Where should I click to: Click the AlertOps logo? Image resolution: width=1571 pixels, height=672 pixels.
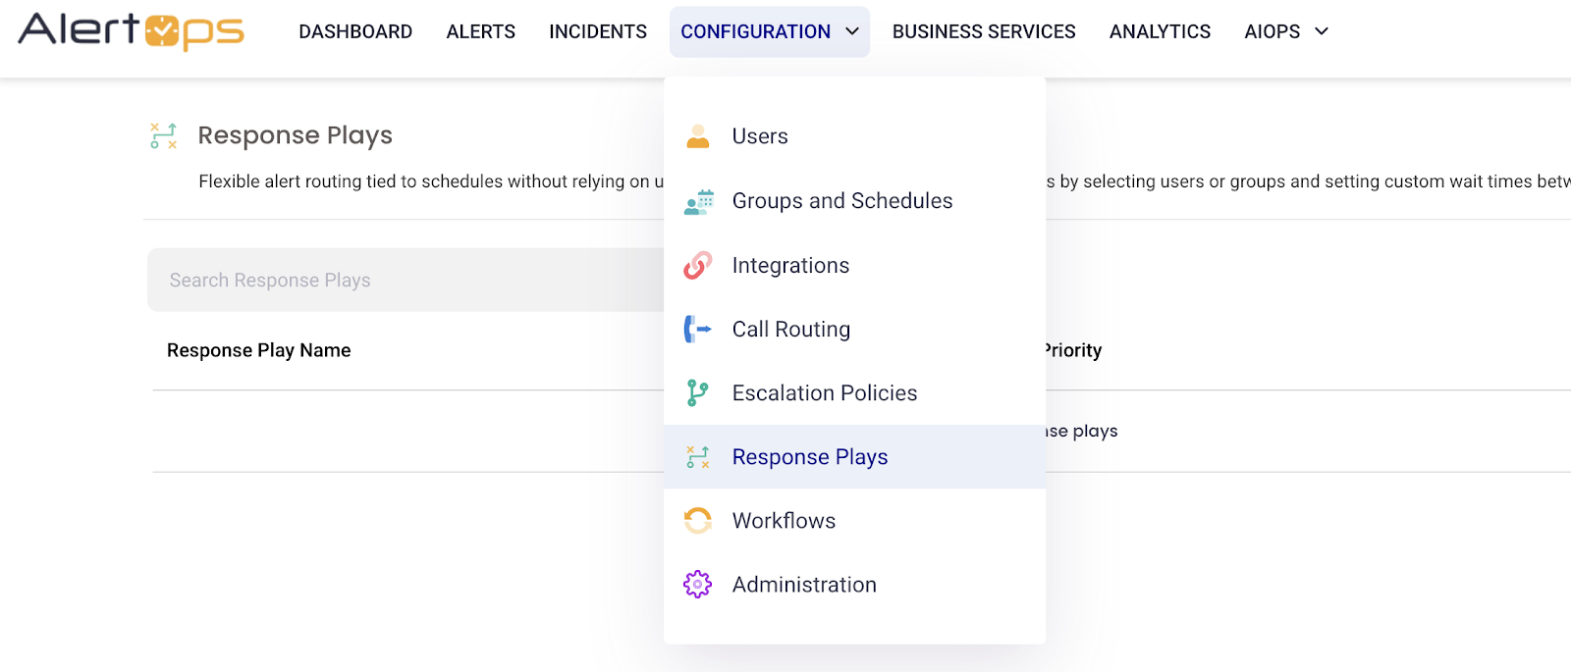pyautogui.click(x=131, y=30)
